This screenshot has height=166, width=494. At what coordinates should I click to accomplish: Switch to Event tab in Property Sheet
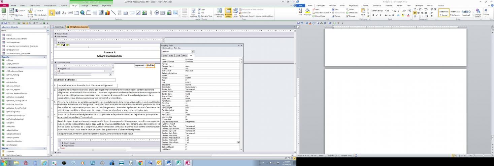pos(177,56)
